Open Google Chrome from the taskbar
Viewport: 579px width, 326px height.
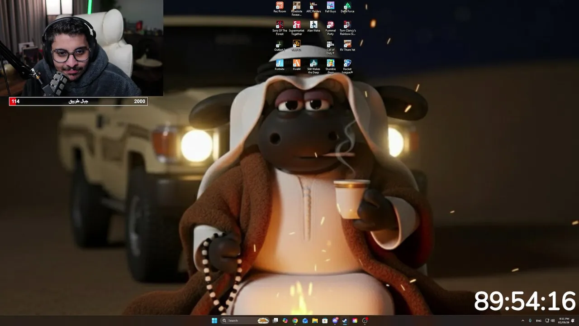295,321
